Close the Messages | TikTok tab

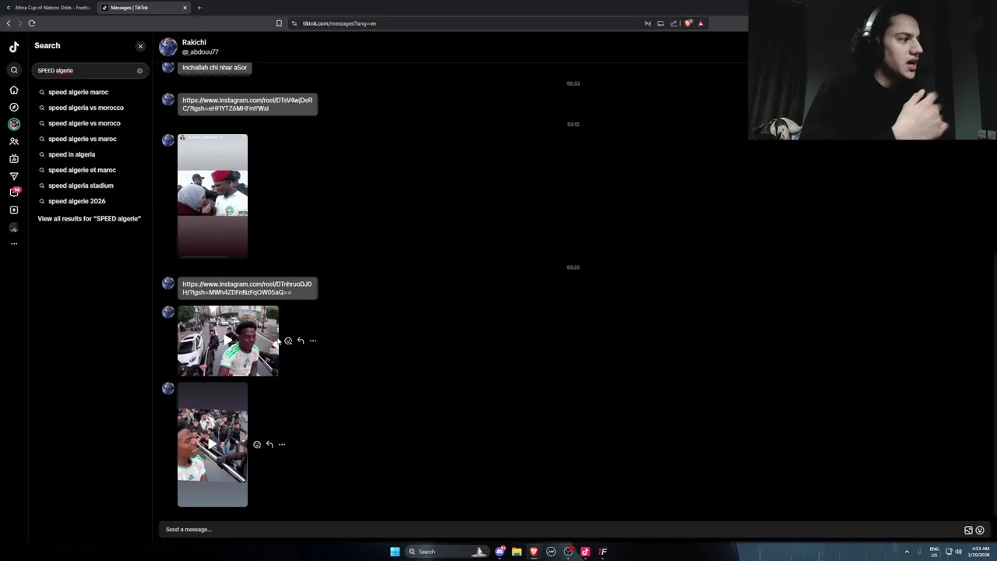(x=185, y=8)
